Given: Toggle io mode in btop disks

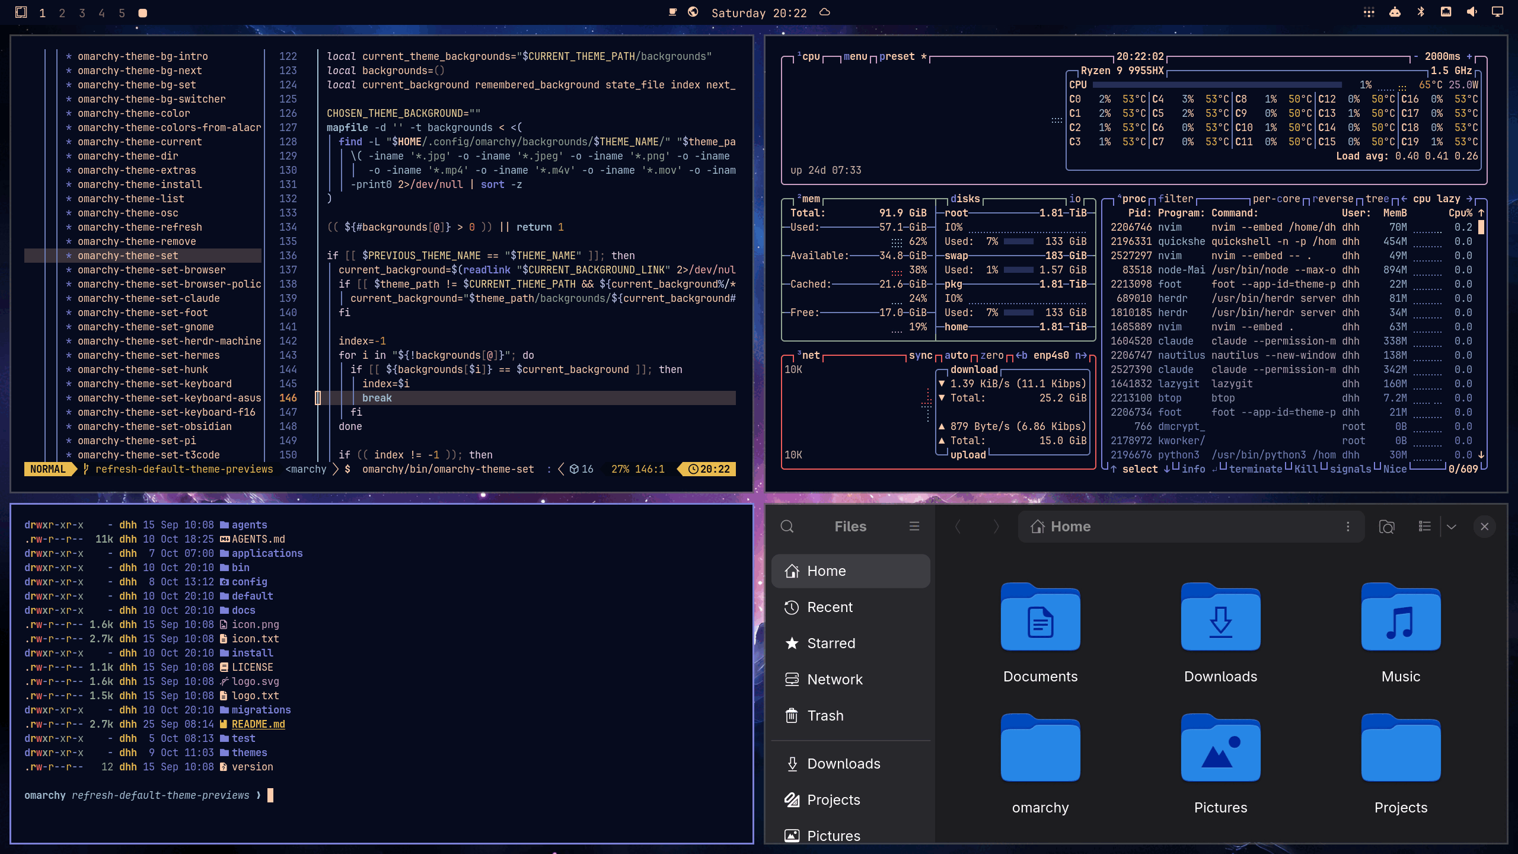Looking at the screenshot, I should [x=1074, y=199].
